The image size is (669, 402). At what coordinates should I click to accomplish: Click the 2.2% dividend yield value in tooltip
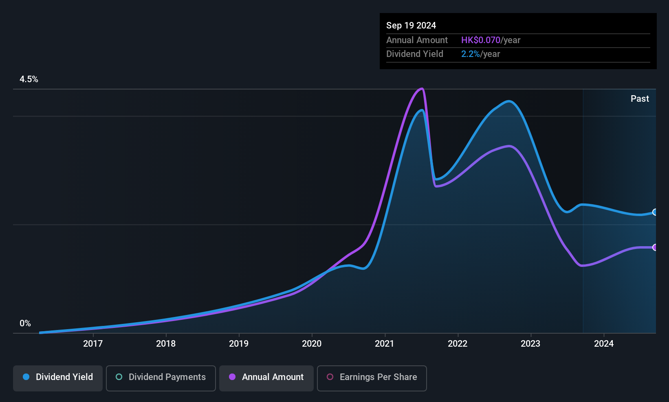tap(471, 54)
